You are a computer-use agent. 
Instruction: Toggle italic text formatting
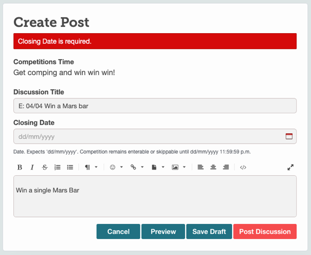32,167
